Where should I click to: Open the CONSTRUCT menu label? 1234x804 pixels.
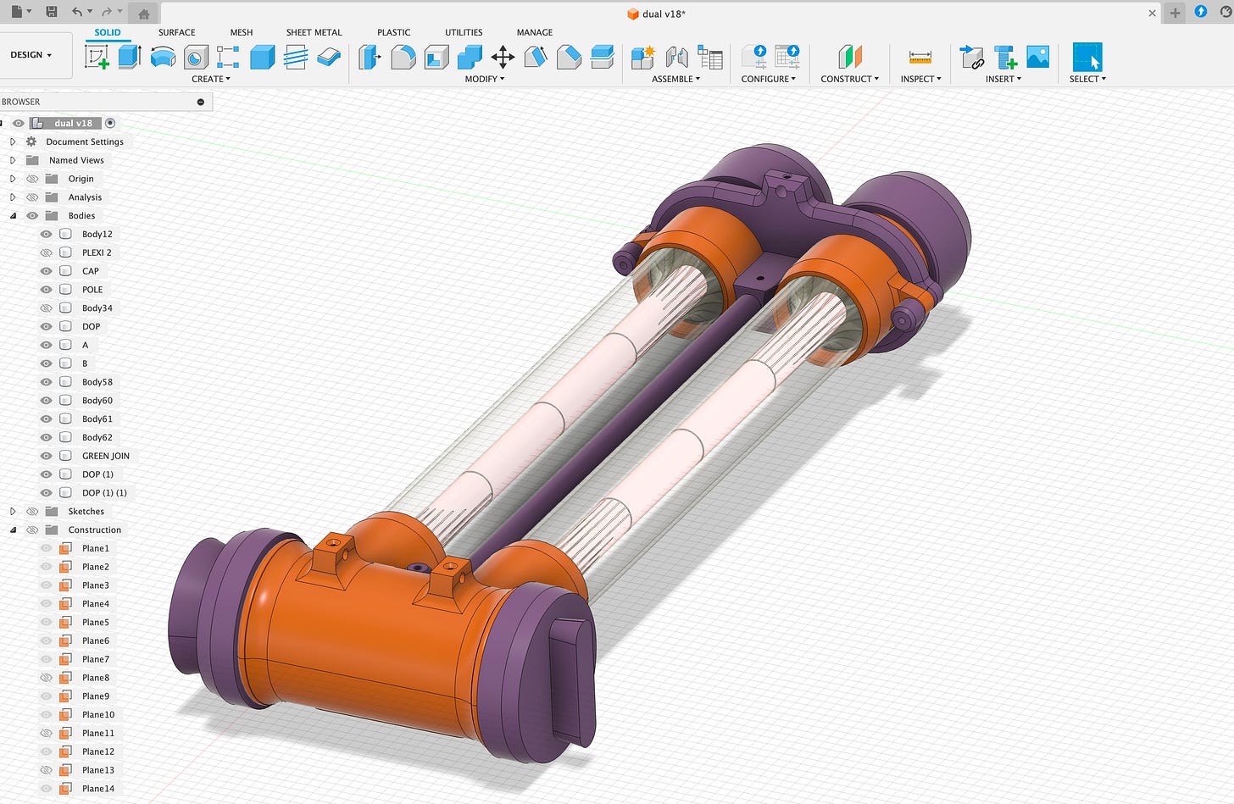tap(849, 79)
